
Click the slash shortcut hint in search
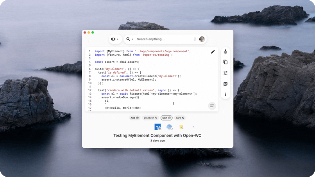point(195,39)
